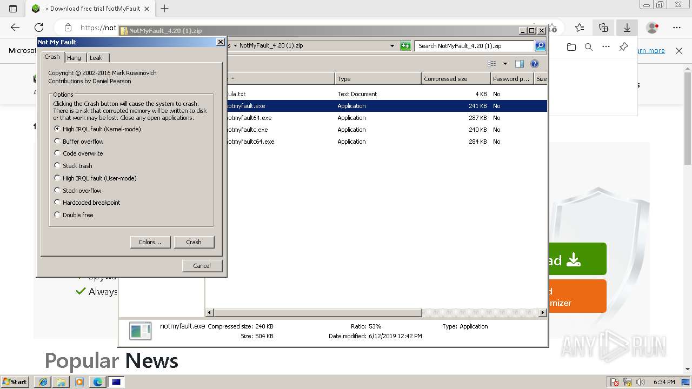
Task: Switch to the Hang tab
Action: click(x=74, y=58)
